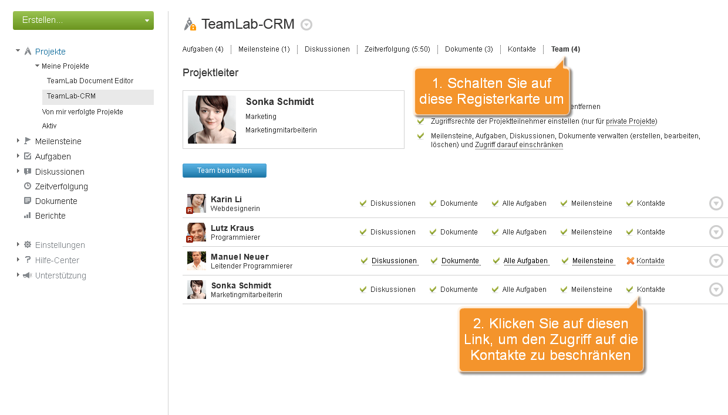This screenshot has width=728, height=415.
Task: Open the Aktiv projects filter
Action: point(49,126)
